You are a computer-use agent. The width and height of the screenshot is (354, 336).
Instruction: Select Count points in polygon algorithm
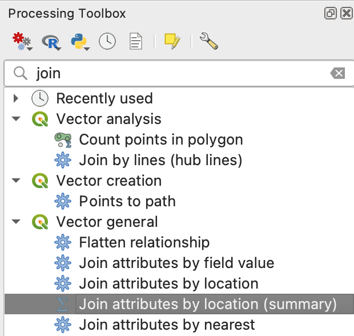160,139
